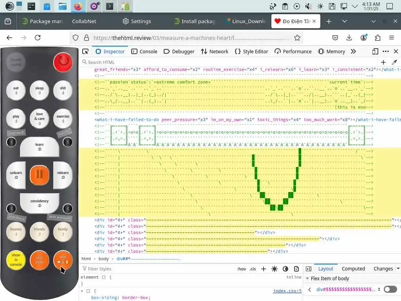The image size is (401, 301).
Task: Open the Style Editor tab
Action: click(x=251, y=51)
